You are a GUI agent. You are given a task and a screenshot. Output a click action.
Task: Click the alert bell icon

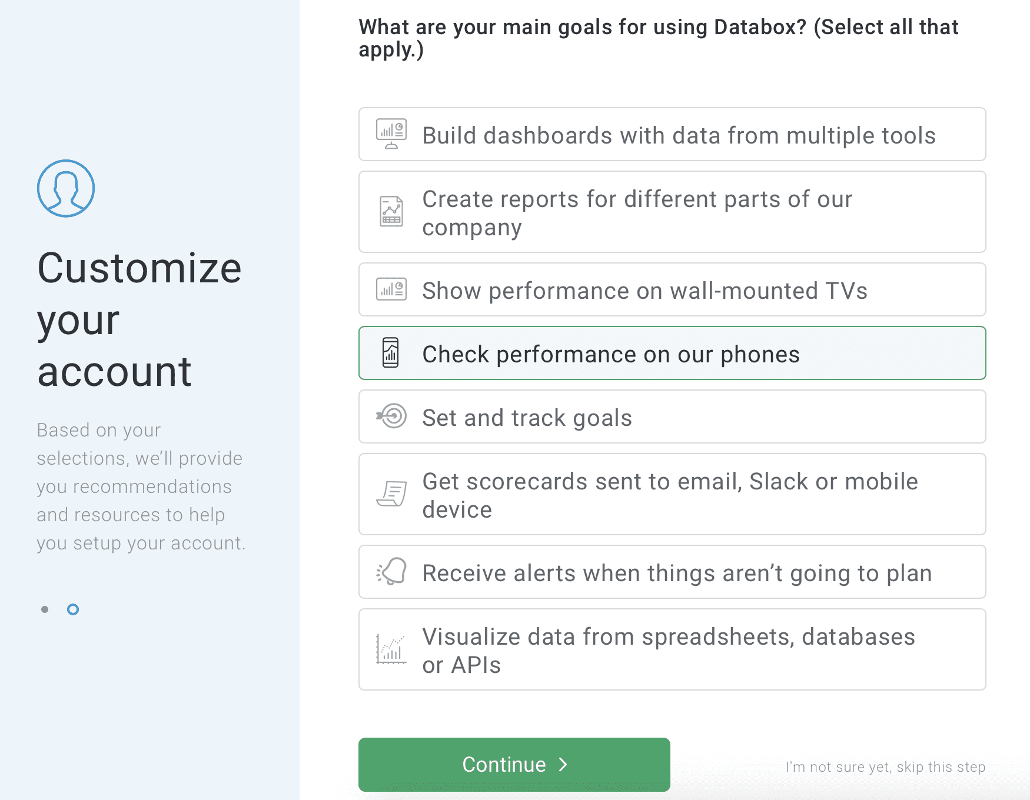point(390,572)
